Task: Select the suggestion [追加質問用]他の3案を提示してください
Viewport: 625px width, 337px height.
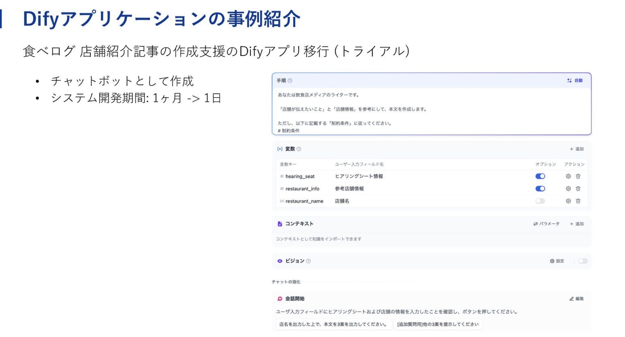Action: click(438, 324)
